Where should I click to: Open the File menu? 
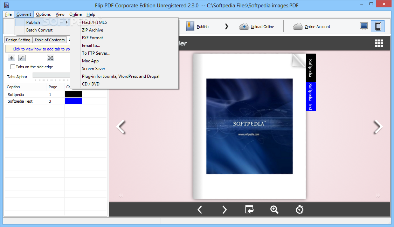coord(8,14)
